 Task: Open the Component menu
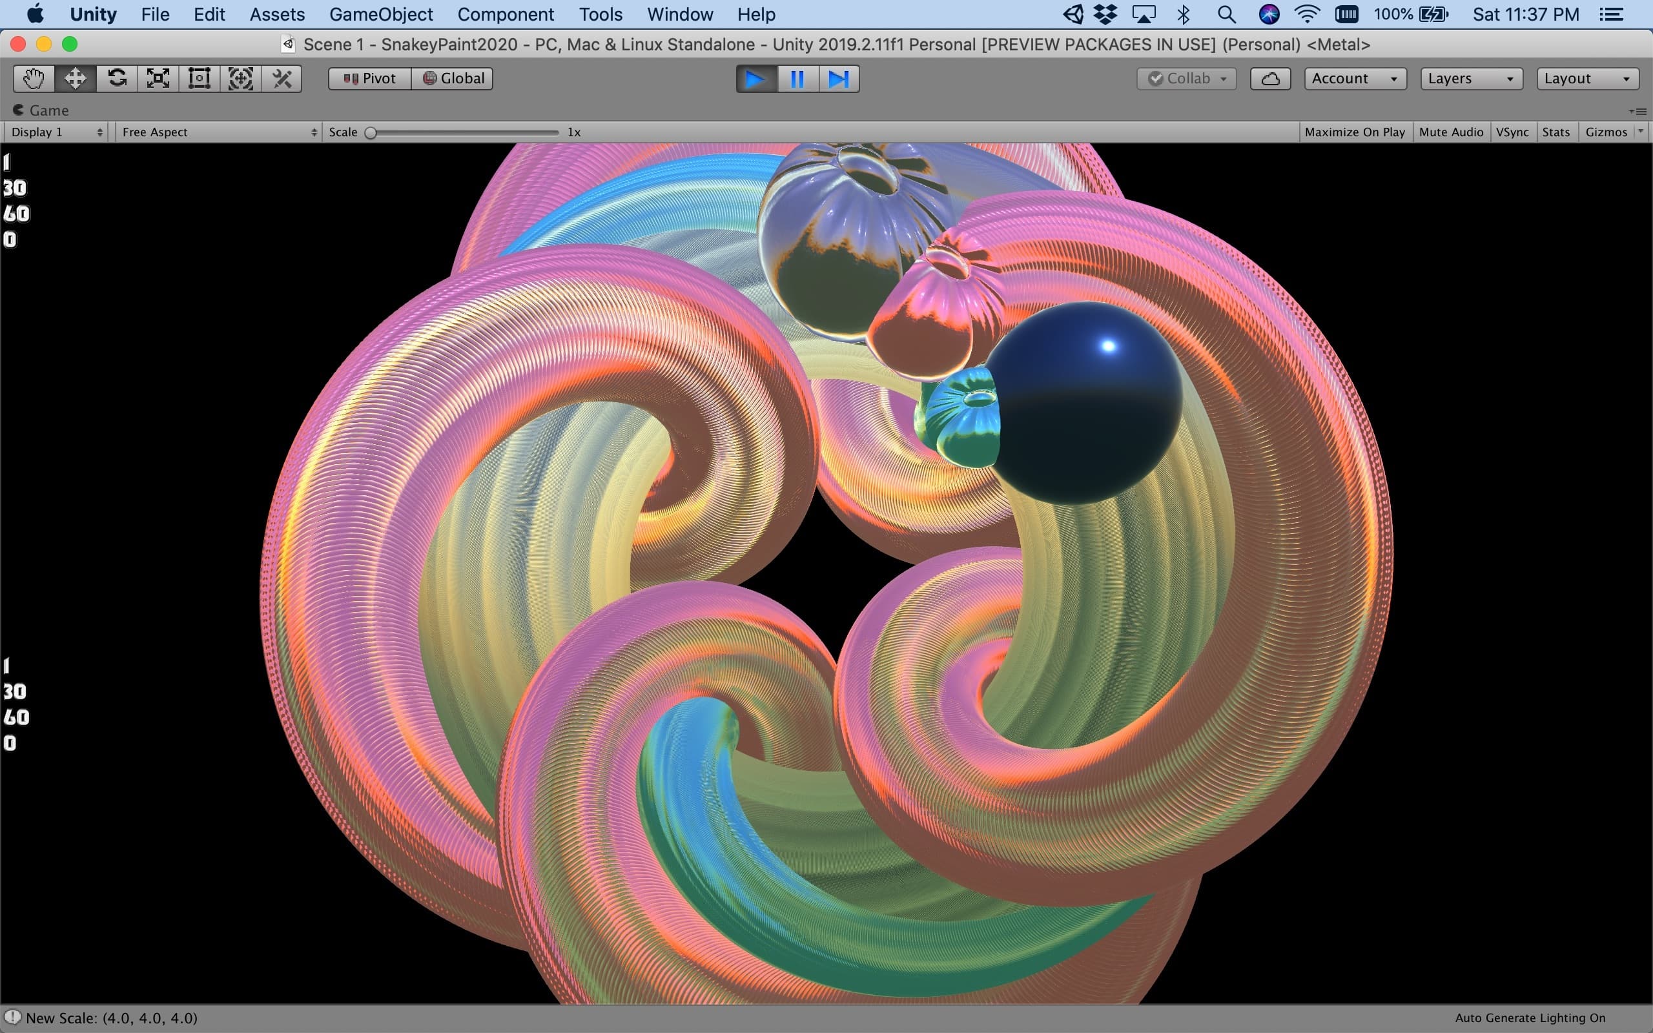point(506,14)
